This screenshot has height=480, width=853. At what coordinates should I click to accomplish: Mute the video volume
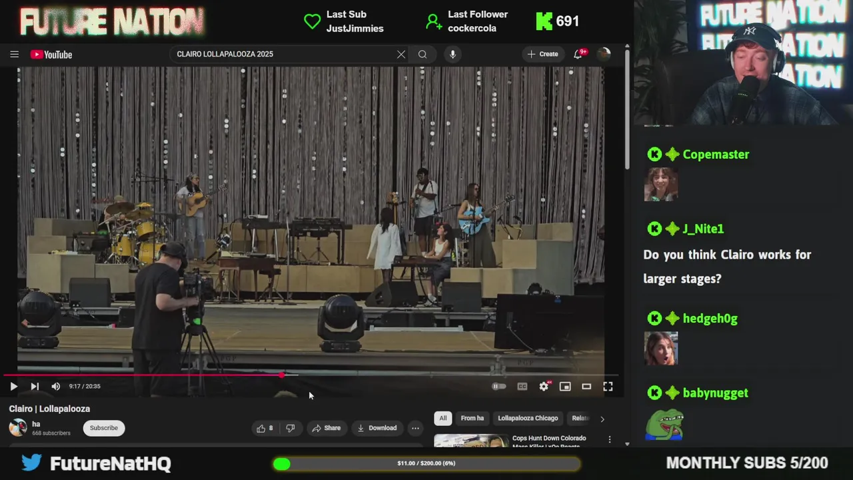(56, 387)
